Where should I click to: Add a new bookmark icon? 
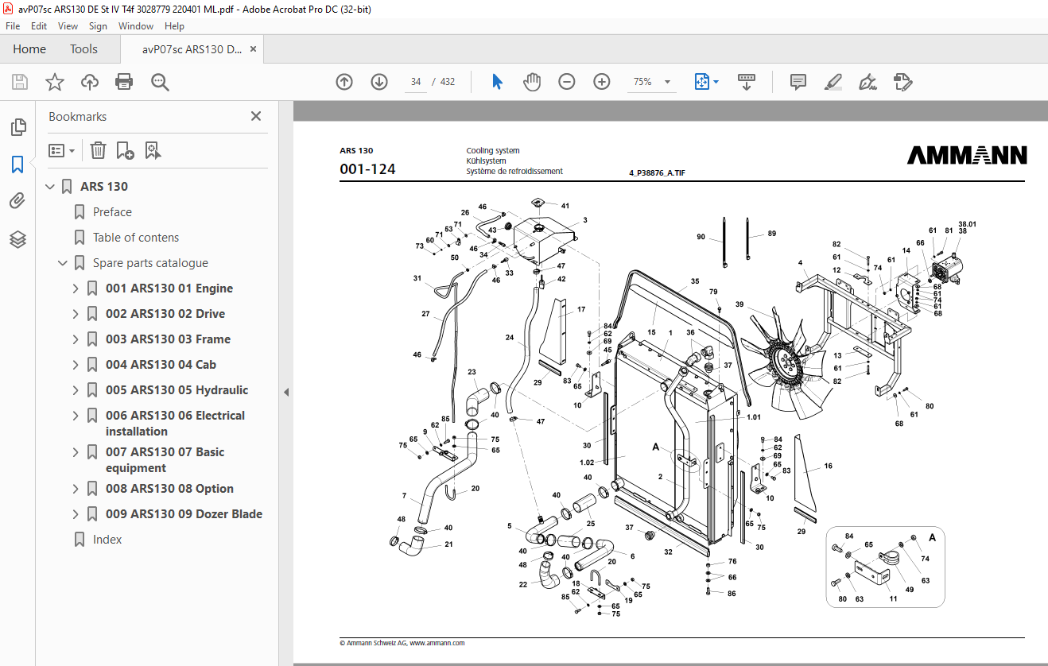(125, 150)
